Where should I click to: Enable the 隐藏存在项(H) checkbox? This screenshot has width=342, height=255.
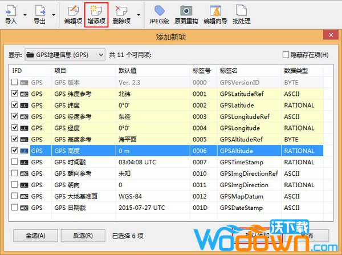[x=286, y=55]
